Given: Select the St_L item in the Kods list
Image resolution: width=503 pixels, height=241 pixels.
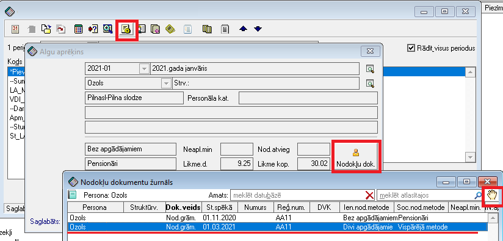Looking at the screenshot, I should point(17,135).
